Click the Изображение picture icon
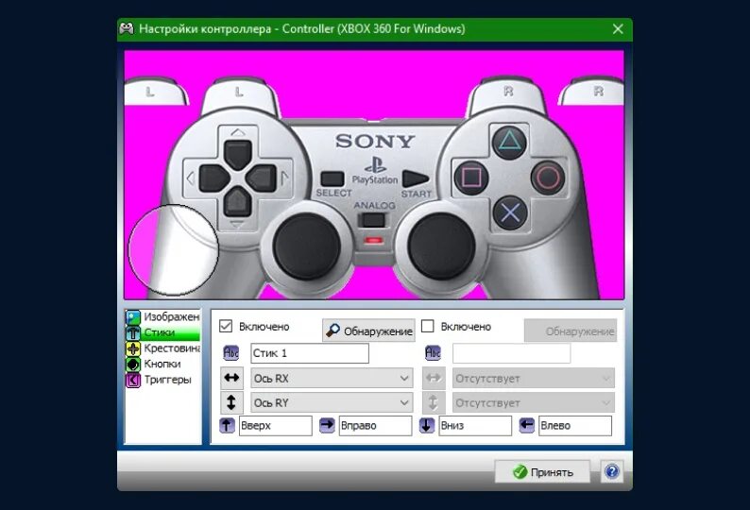 pos(133,316)
